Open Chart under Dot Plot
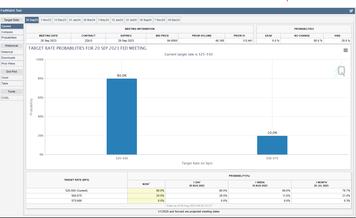The width and height of the screenshot is (356, 218). point(12,78)
